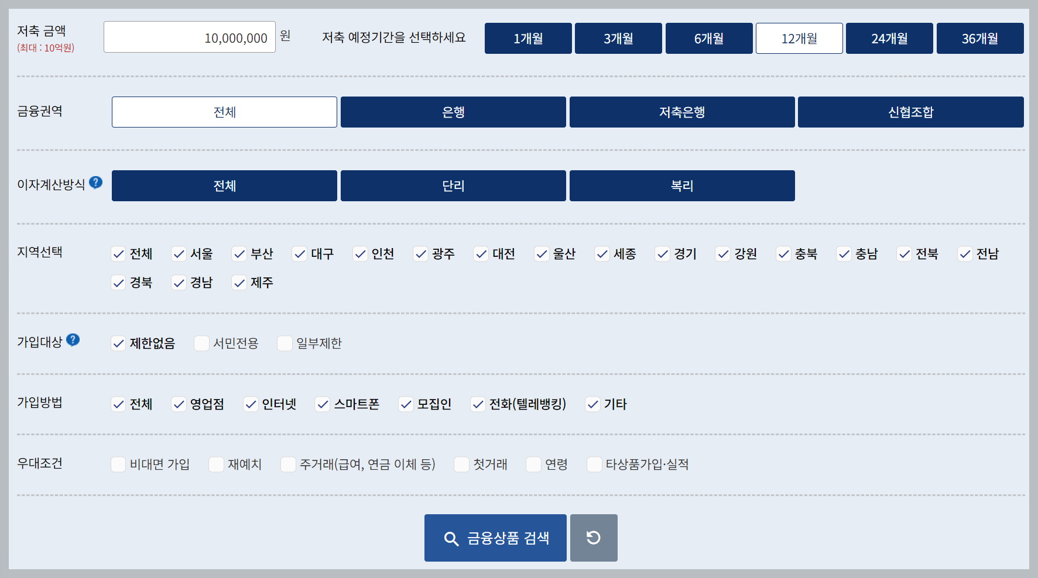
Task: Click the circular arrow reset icon
Action: (594, 537)
